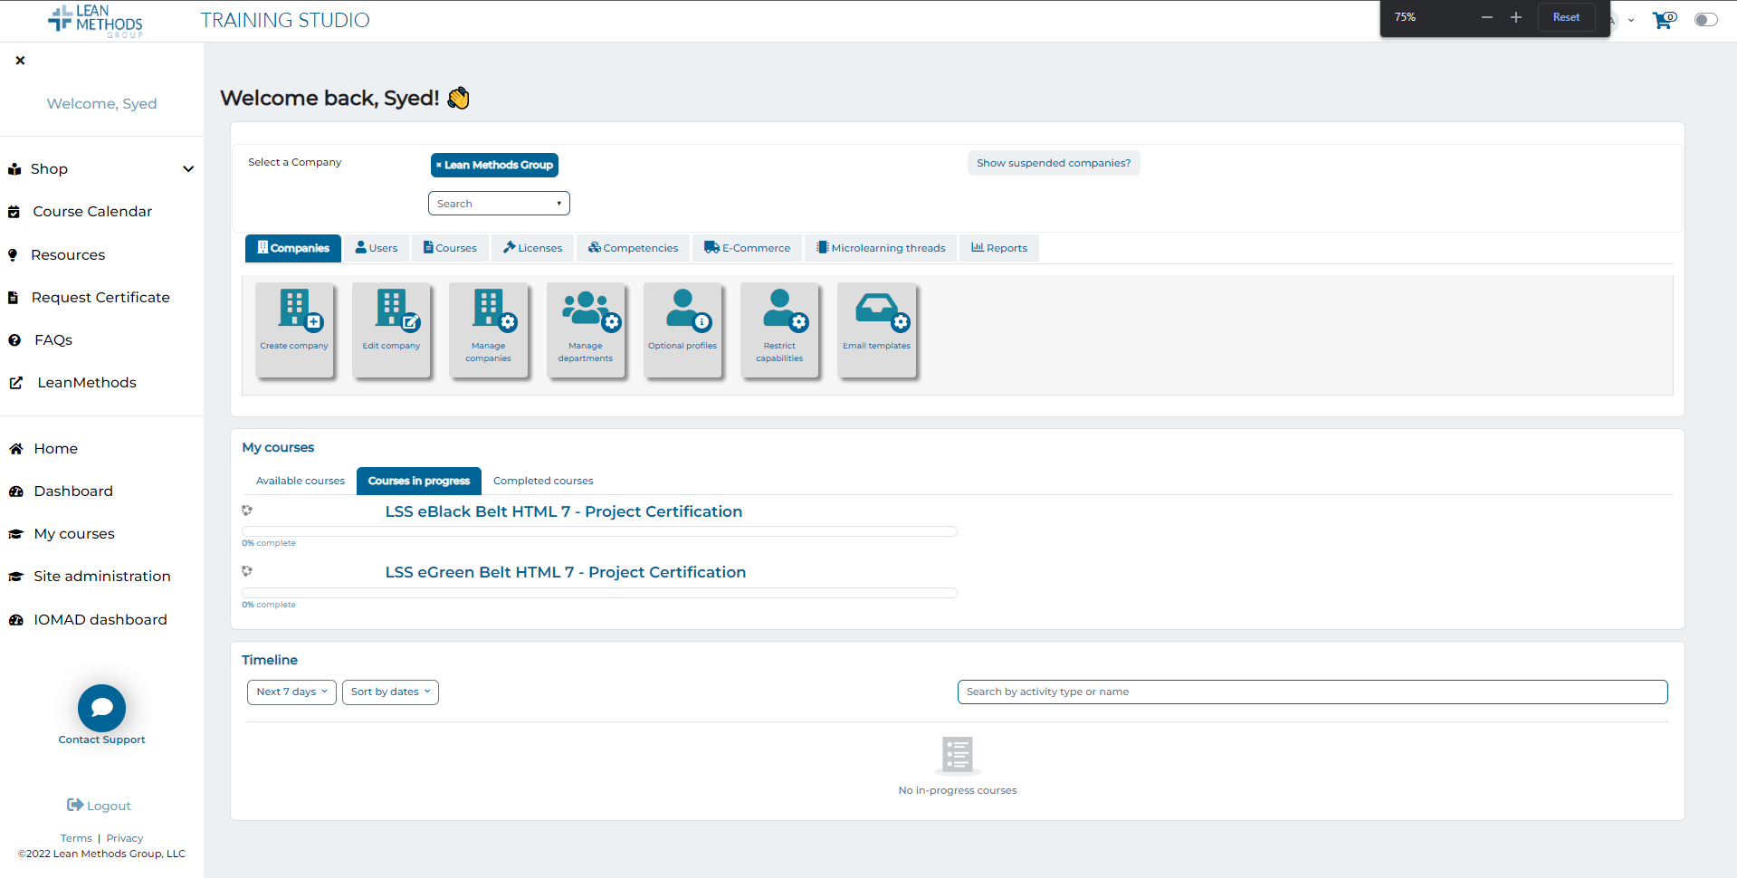The image size is (1737, 878).
Task: Open the Restrict capabilities tile
Action: click(779, 329)
